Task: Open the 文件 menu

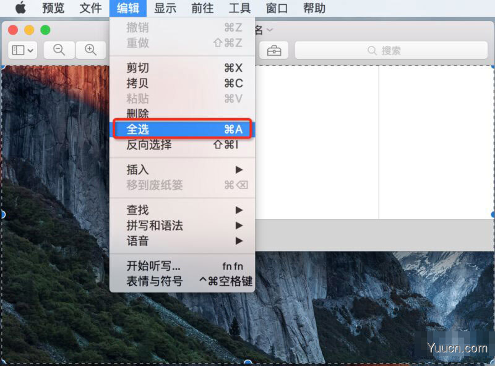Action: pyautogui.click(x=90, y=8)
